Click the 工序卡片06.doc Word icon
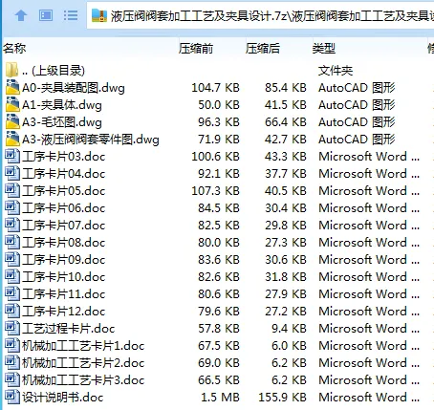 tap(12, 207)
